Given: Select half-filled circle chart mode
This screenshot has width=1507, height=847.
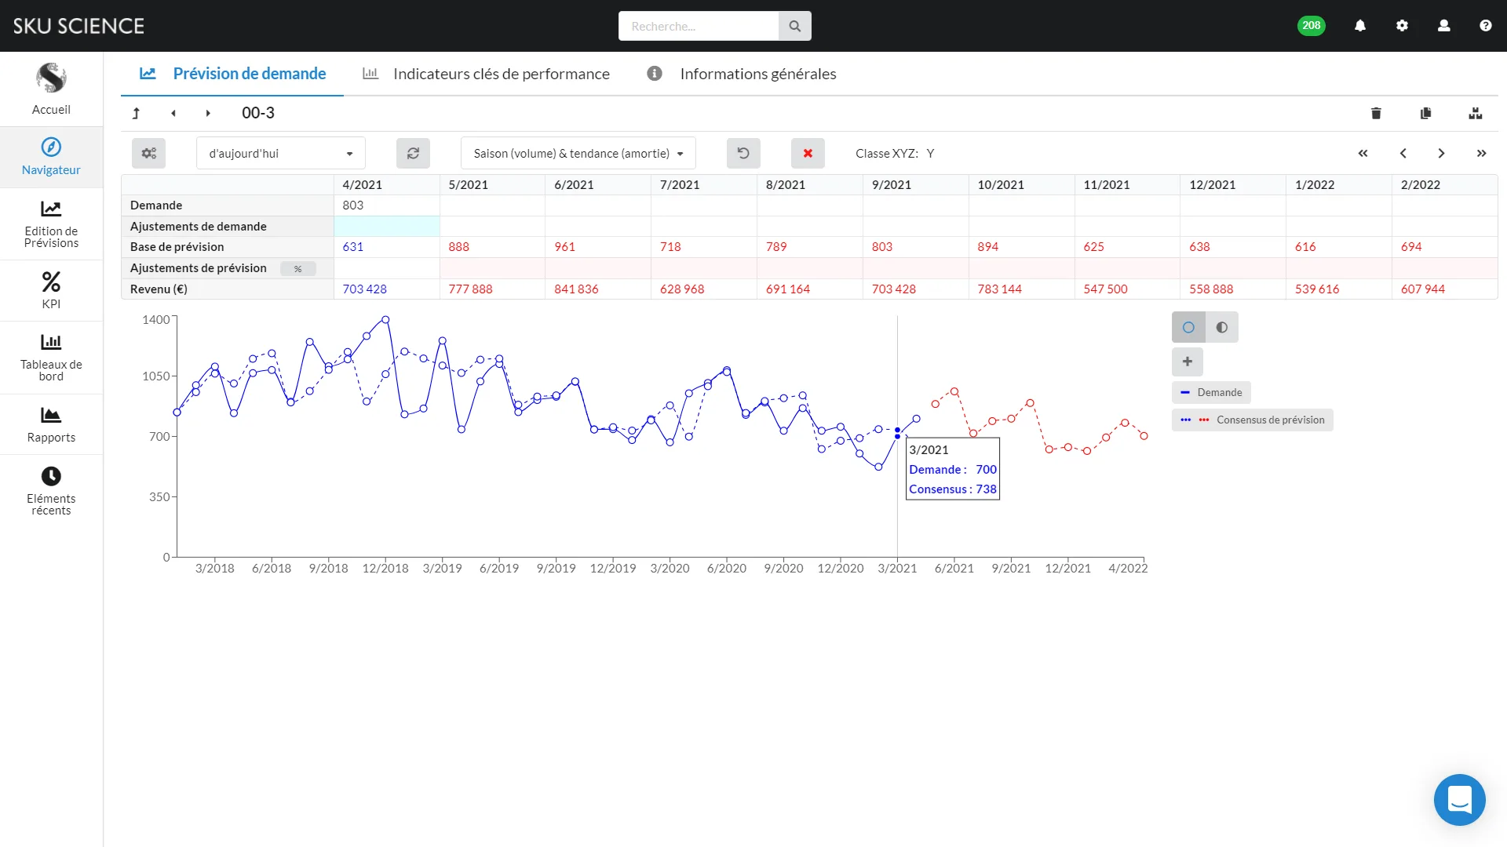Looking at the screenshot, I should [1222, 327].
